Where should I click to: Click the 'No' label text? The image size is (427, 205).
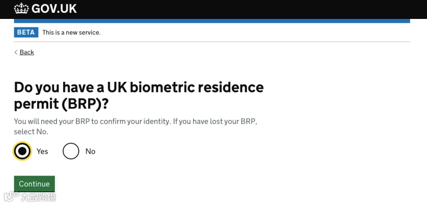click(x=90, y=151)
